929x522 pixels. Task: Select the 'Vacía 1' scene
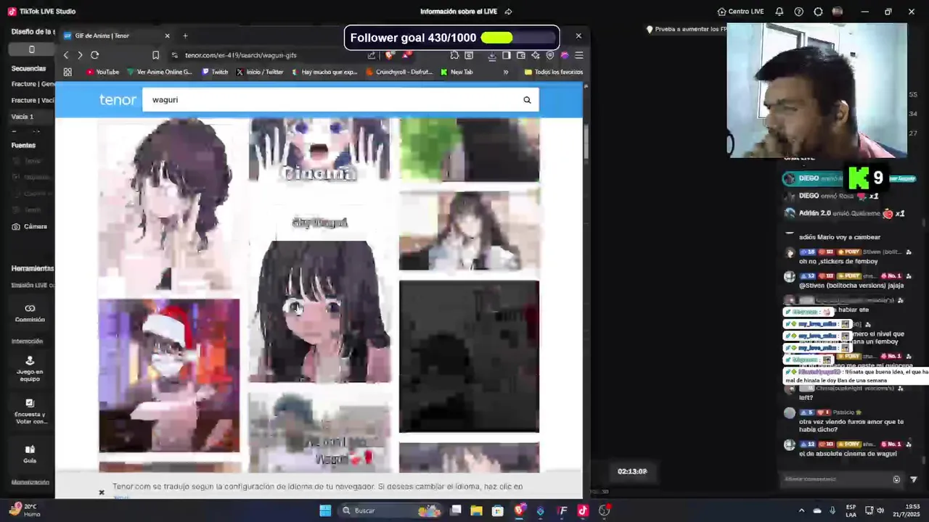point(22,117)
